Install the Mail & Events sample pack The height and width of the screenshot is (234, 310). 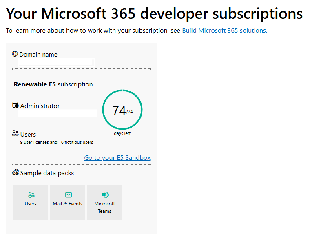pyautogui.click(x=67, y=203)
